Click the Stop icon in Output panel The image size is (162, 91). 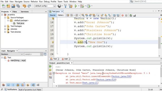coord(50,74)
